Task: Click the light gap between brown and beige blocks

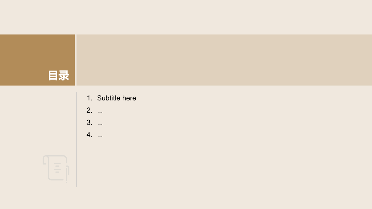Action: 76,60
